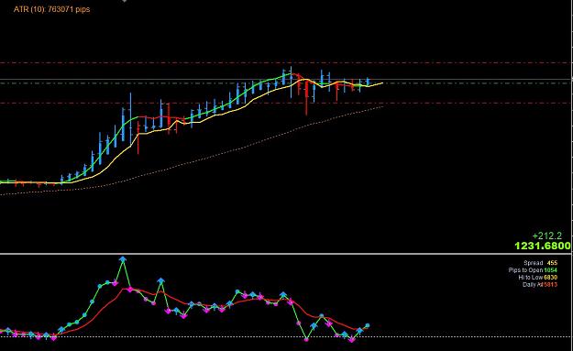
Task: Click the "1231.6800" price readout
Action: (x=543, y=247)
